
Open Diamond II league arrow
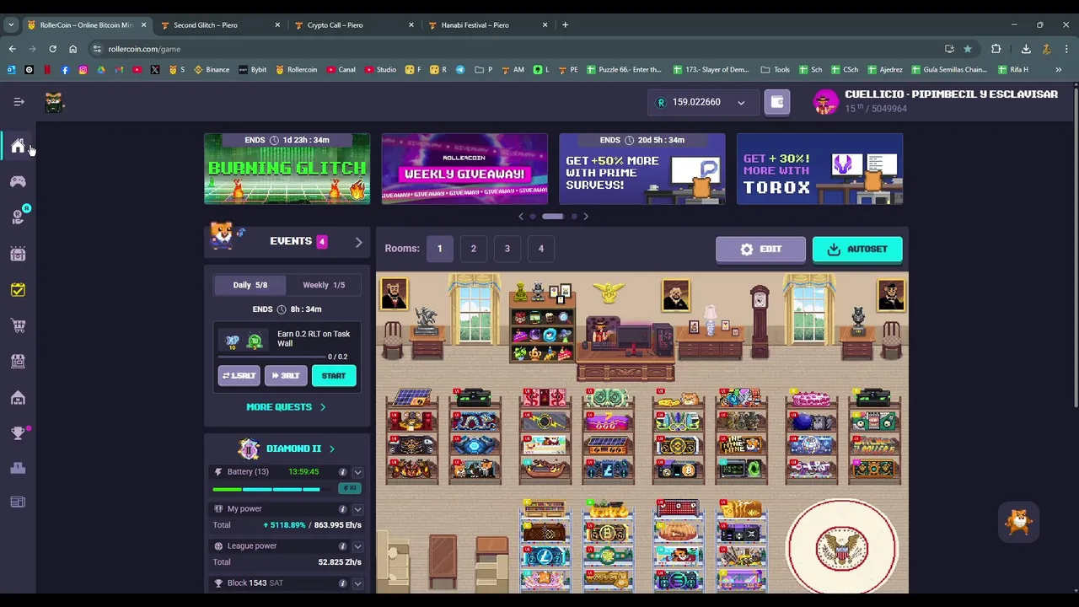(x=331, y=449)
